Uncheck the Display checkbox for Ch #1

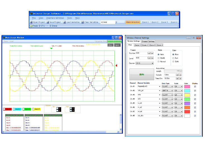click(195, 87)
